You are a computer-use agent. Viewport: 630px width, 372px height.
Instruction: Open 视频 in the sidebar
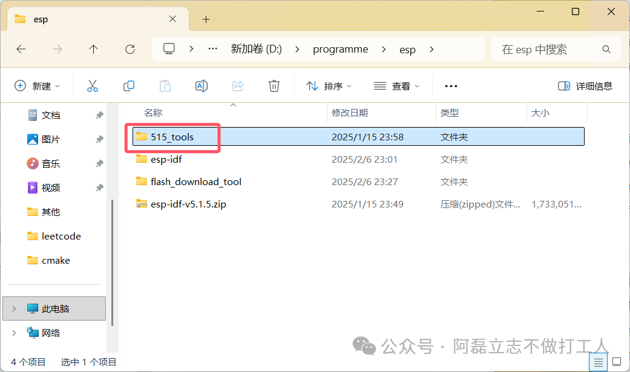pos(51,188)
